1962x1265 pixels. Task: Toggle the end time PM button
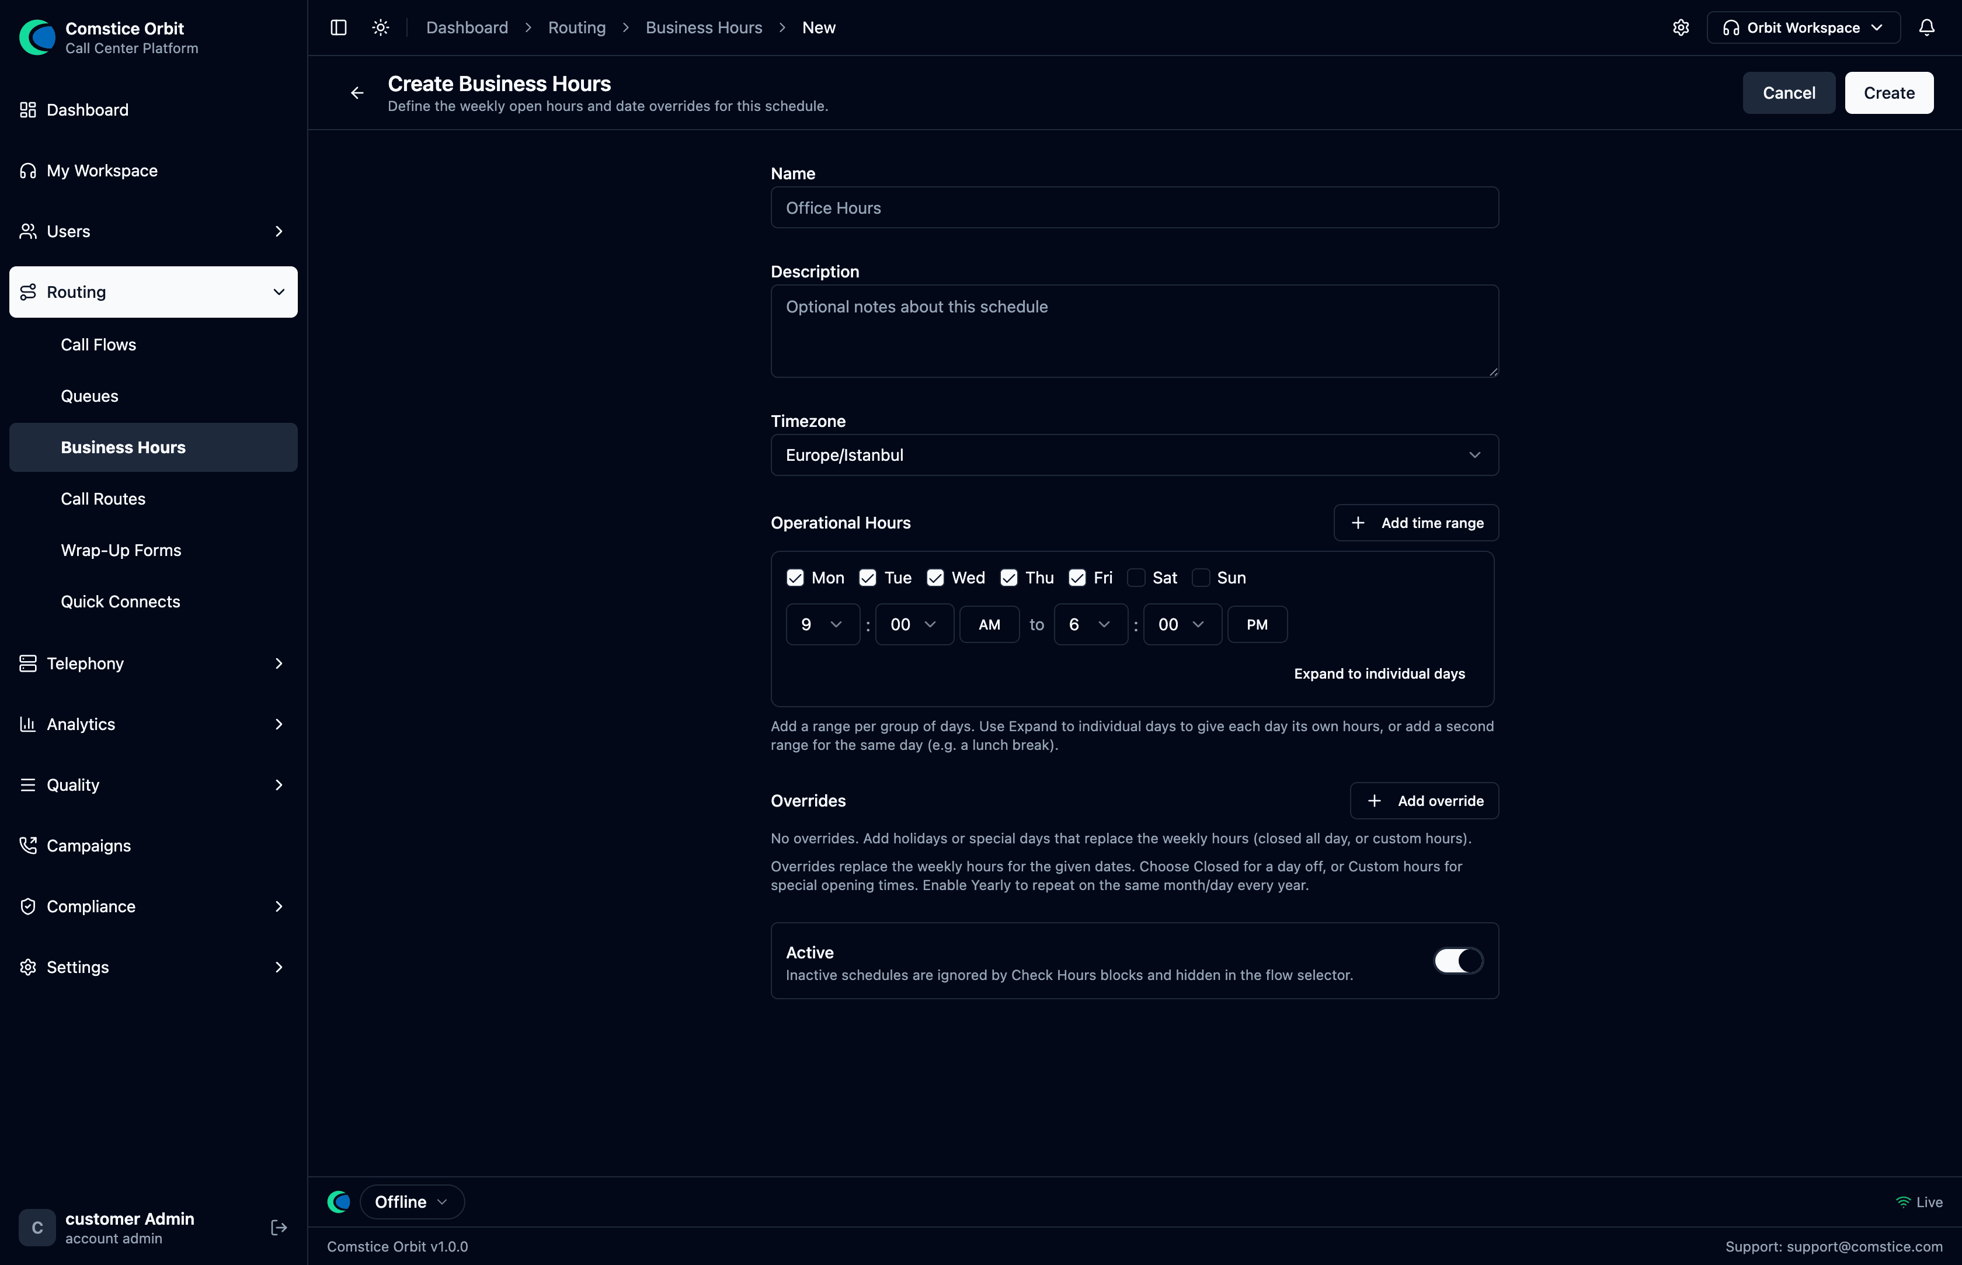(x=1257, y=624)
